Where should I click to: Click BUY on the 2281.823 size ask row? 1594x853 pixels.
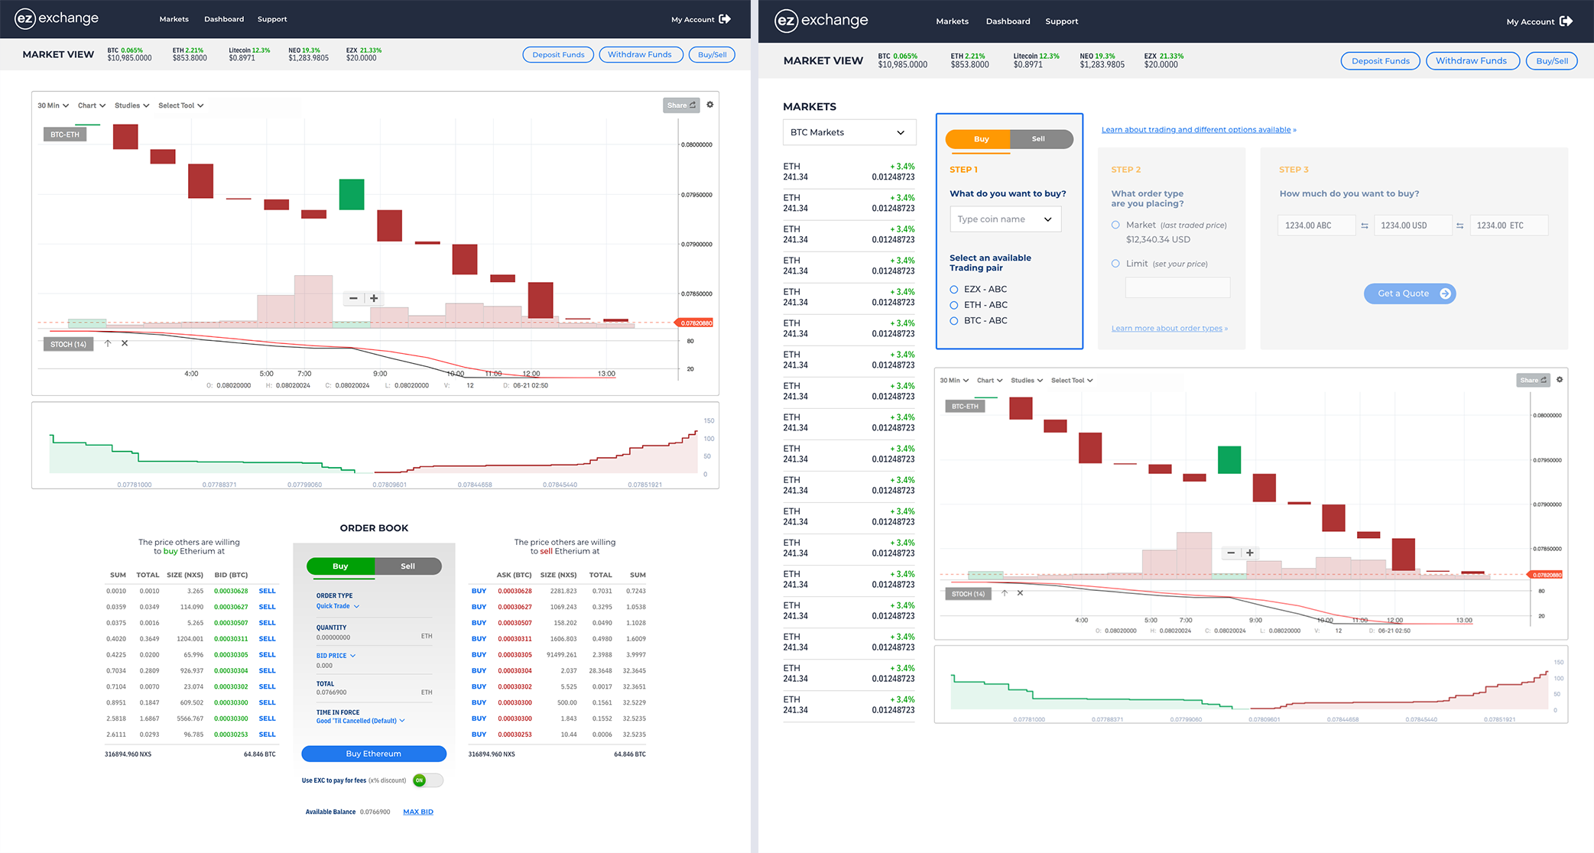tap(479, 591)
